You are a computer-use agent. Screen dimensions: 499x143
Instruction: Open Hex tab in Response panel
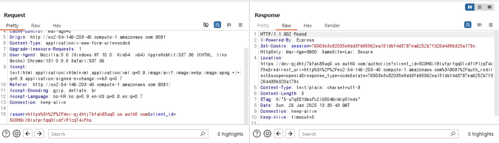[x=308, y=25]
